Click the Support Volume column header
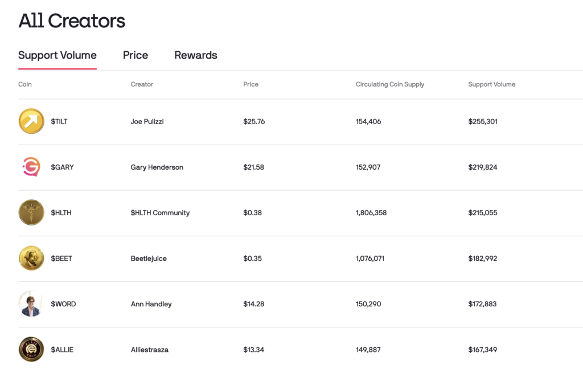Image resolution: width=583 pixels, height=370 pixels. coord(491,84)
